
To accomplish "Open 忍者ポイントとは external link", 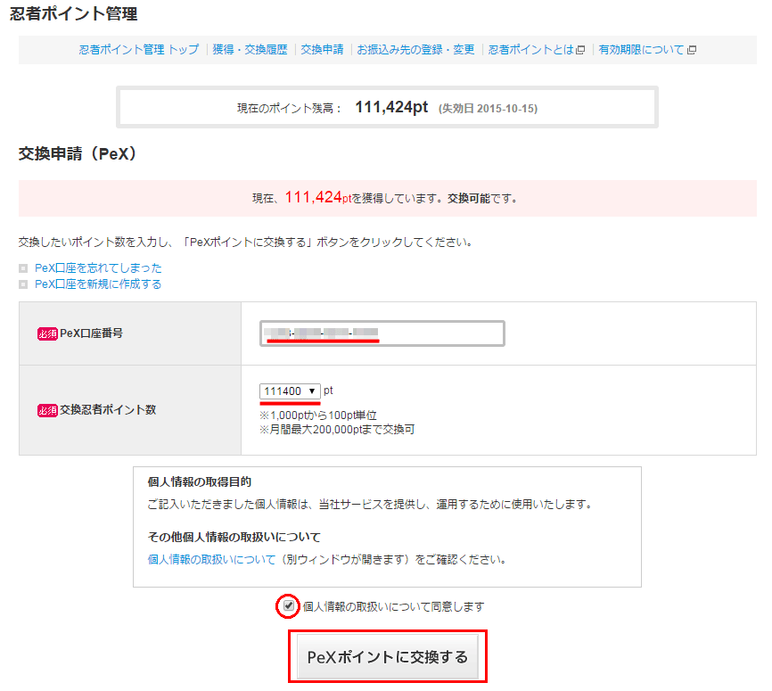I will [531, 50].
